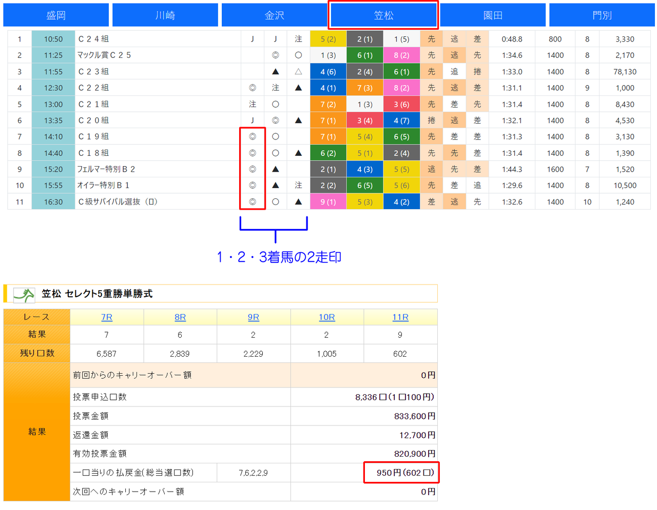Open the 門別 racecourse tab
657x510 pixels.
point(602,15)
